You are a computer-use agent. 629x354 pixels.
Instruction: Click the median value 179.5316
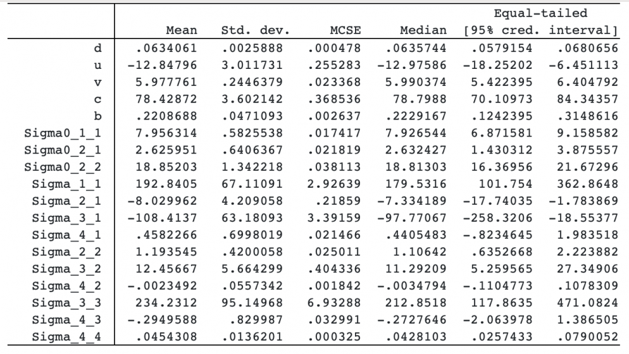[x=416, y=184]
